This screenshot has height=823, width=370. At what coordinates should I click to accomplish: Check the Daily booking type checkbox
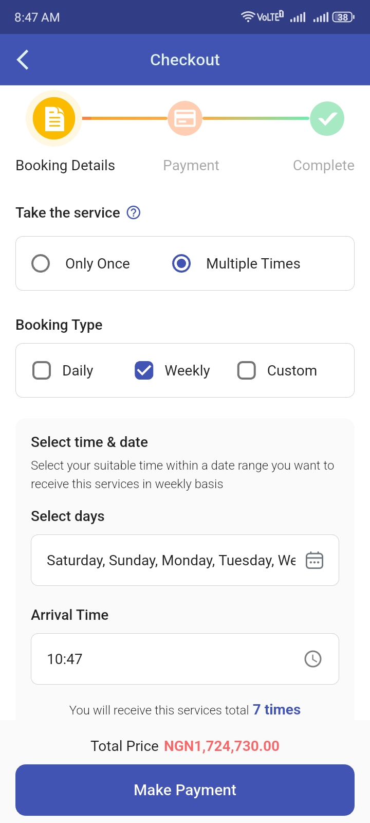(x=42, y=370)
